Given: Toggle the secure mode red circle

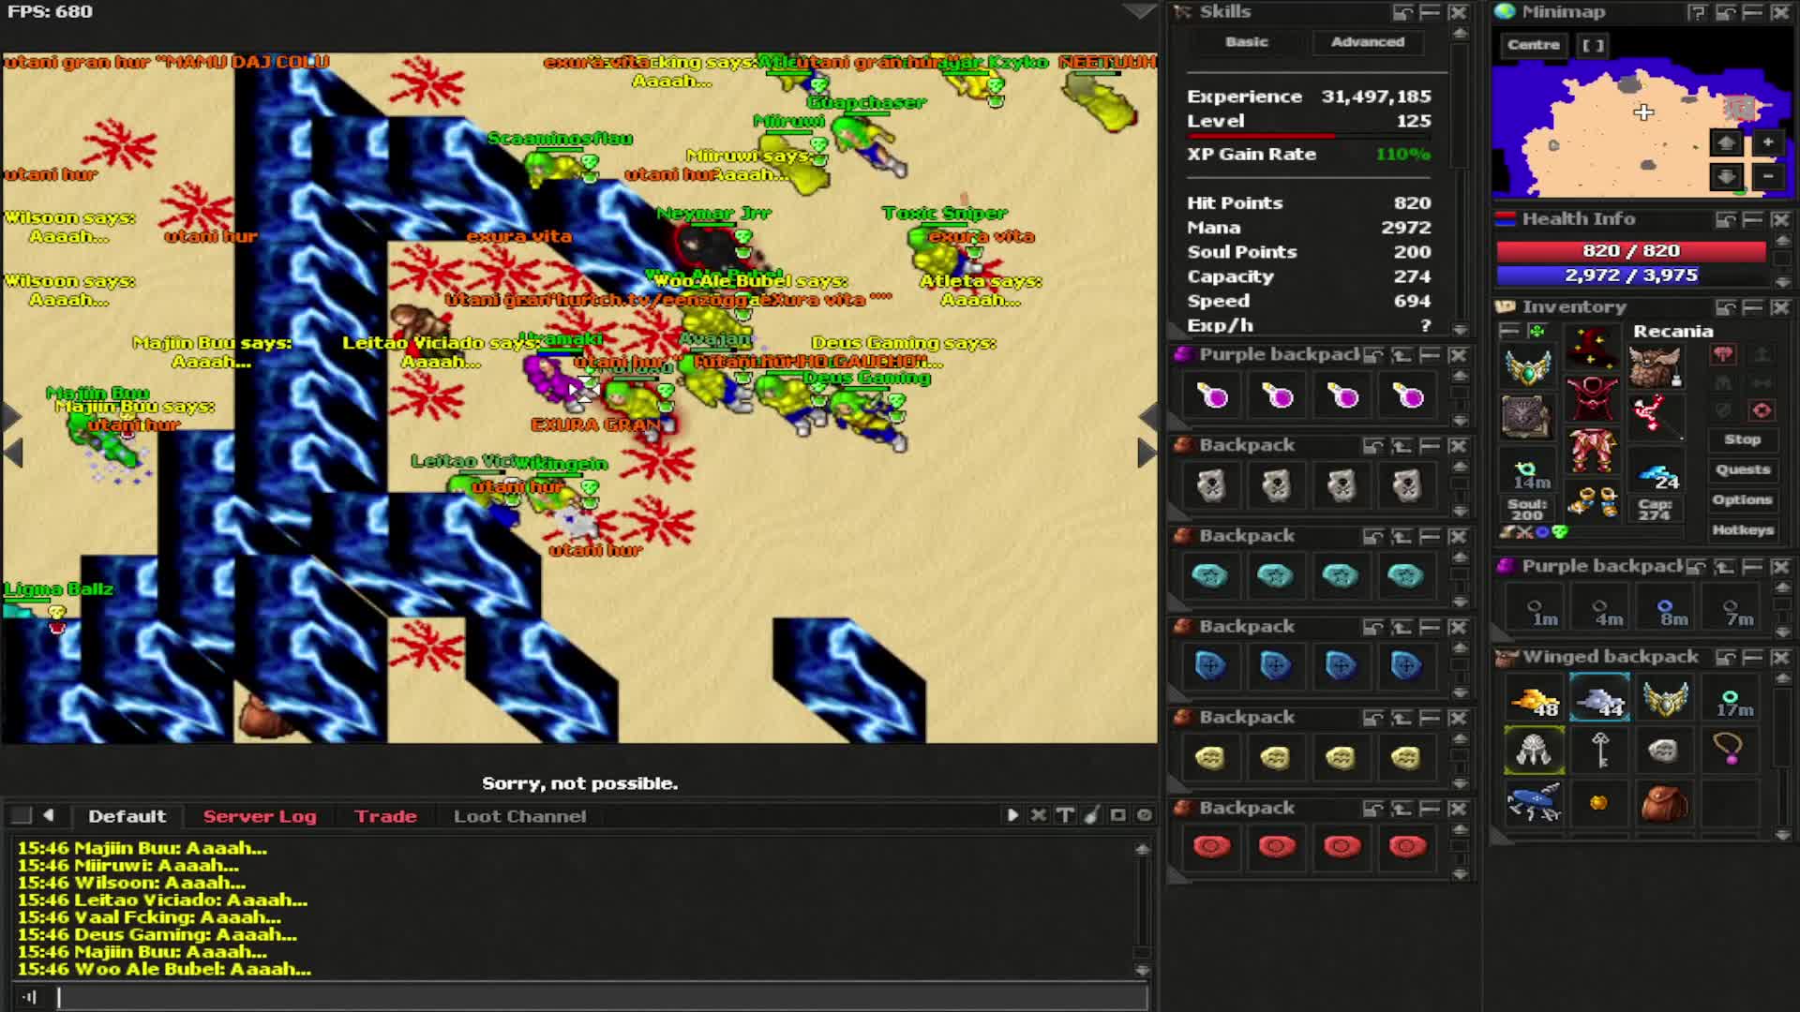Looking at the screenshot, I should (x=1762, y=410).
